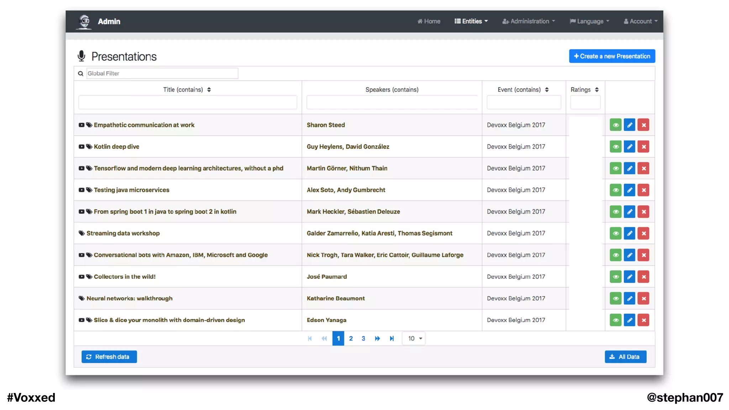Open the rows-per-page dropdown showing 10
Viewport: 729px width, 410px height.
coord(414,338)
